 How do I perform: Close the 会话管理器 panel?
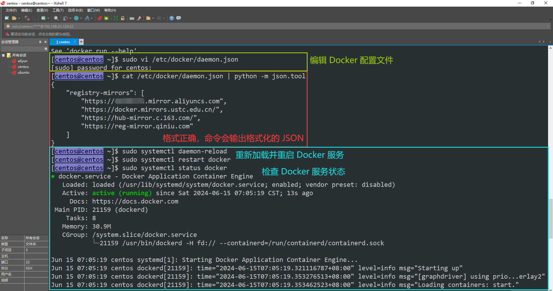point(46,42)
